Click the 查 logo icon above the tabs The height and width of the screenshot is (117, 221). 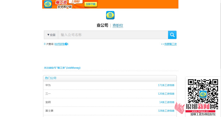pyautogui.click(x=110, y=15)
